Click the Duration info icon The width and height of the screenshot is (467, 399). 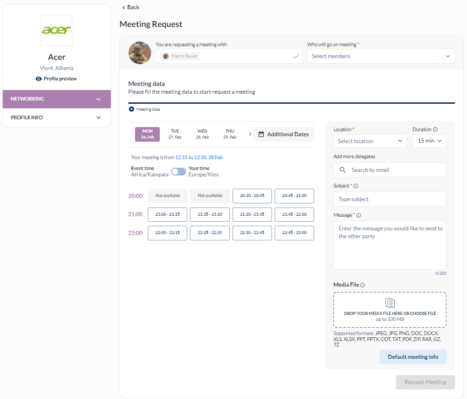click(435, 129)
